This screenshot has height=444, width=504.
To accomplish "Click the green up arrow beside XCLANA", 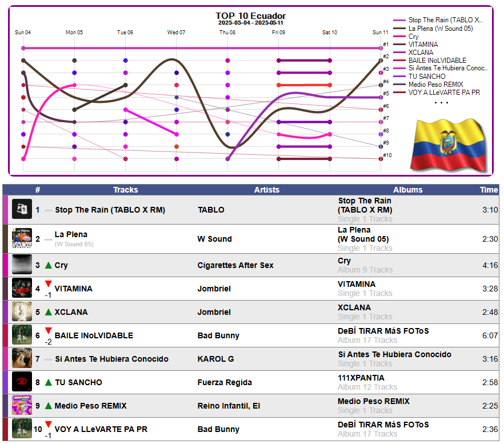I will [x=49, y=312].
